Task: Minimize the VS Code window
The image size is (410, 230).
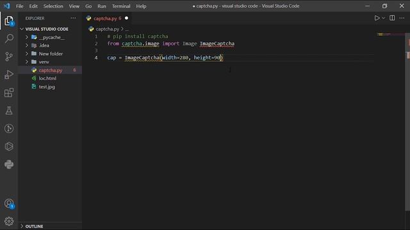Action: 367,6
